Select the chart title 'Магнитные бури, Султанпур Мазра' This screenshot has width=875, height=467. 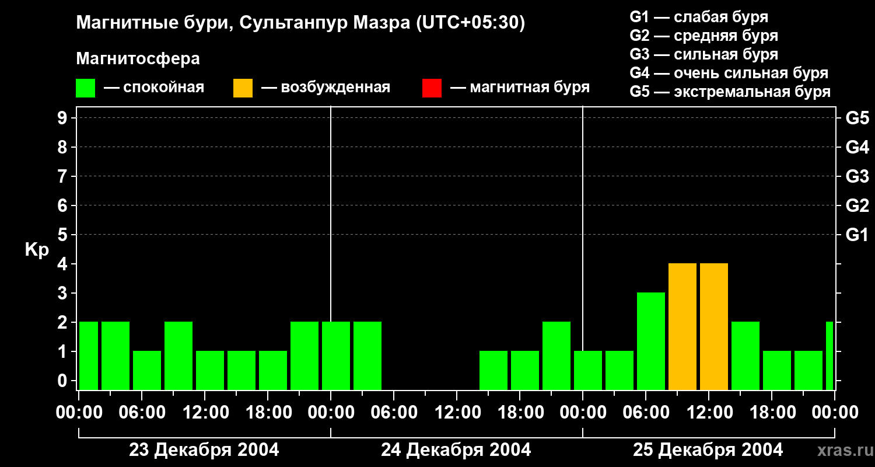point(243,23)
